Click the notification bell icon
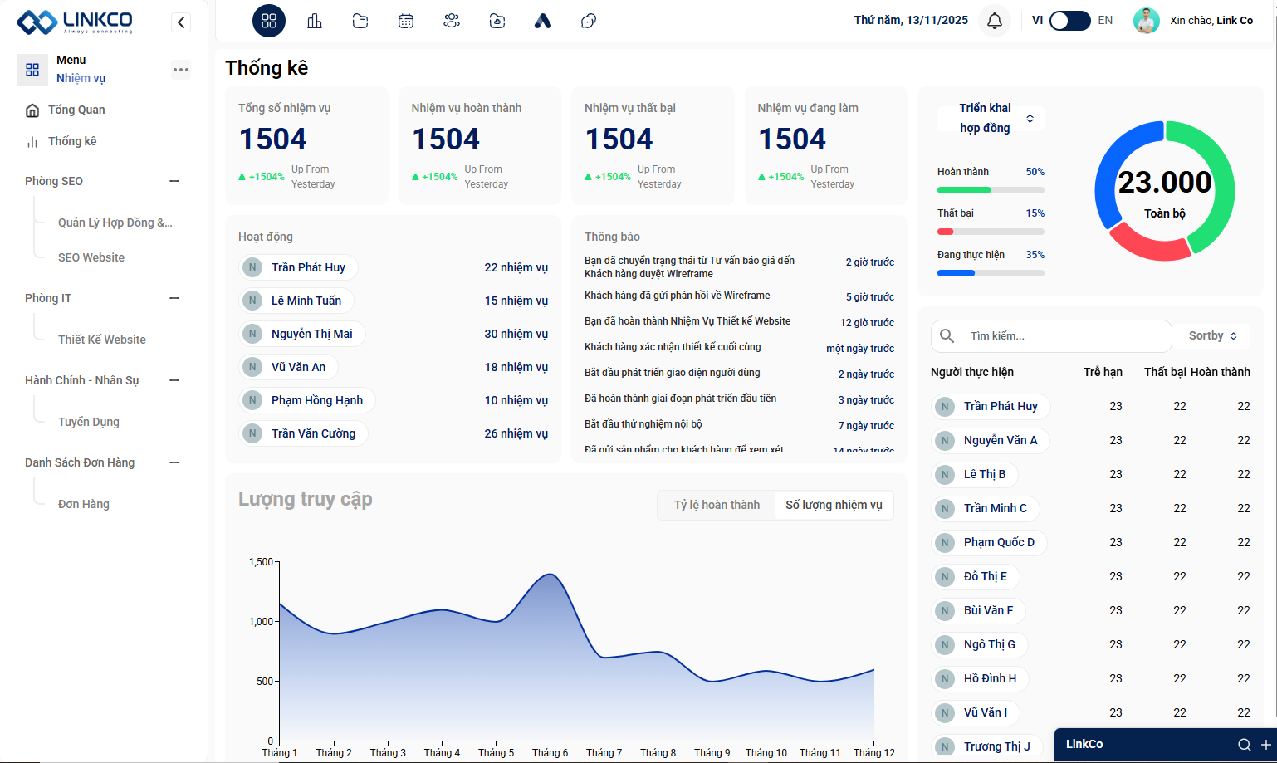 point(994,21)
